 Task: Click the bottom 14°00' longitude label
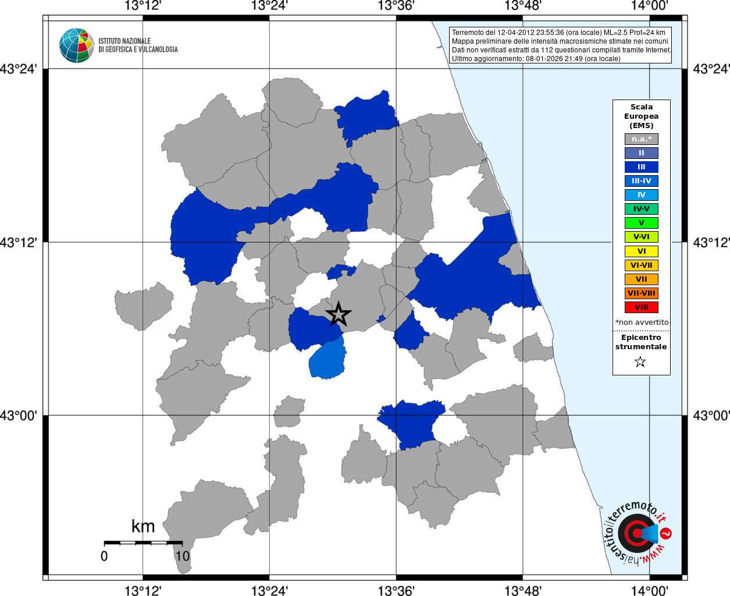point(649,590)
